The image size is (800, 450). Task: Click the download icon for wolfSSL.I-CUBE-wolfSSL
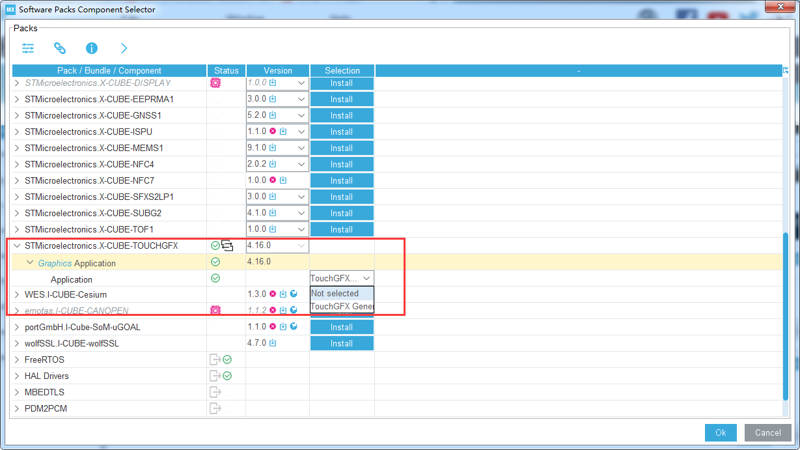(x=273, y=343)
